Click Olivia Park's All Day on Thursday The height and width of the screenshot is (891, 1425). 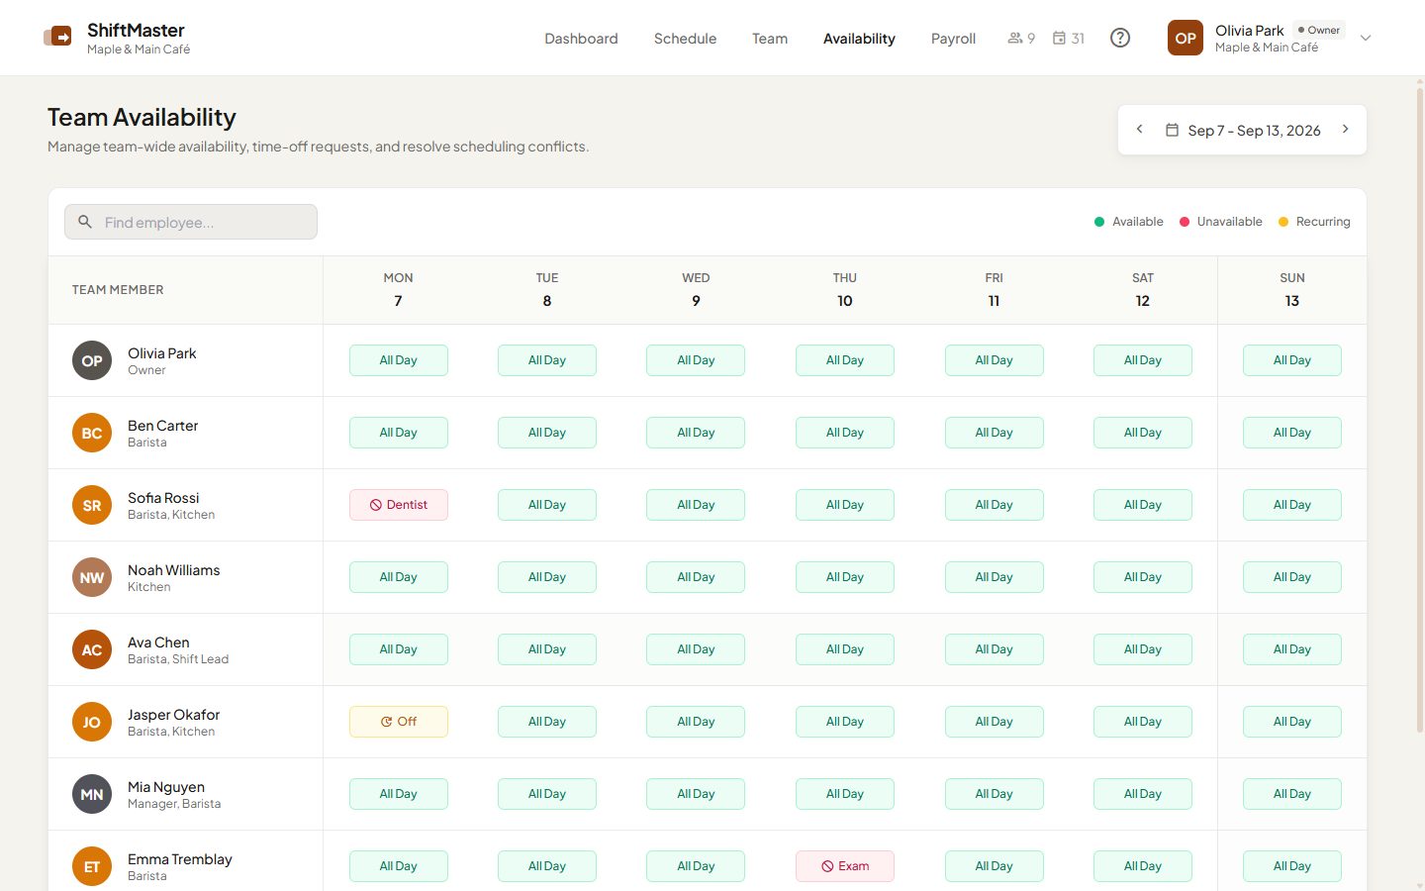coord(845,360)
